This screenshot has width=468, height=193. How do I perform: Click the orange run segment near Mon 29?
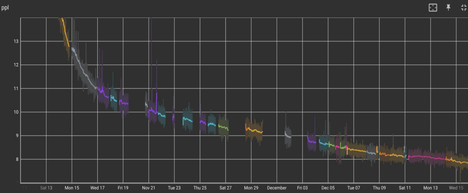pos(254,129)
